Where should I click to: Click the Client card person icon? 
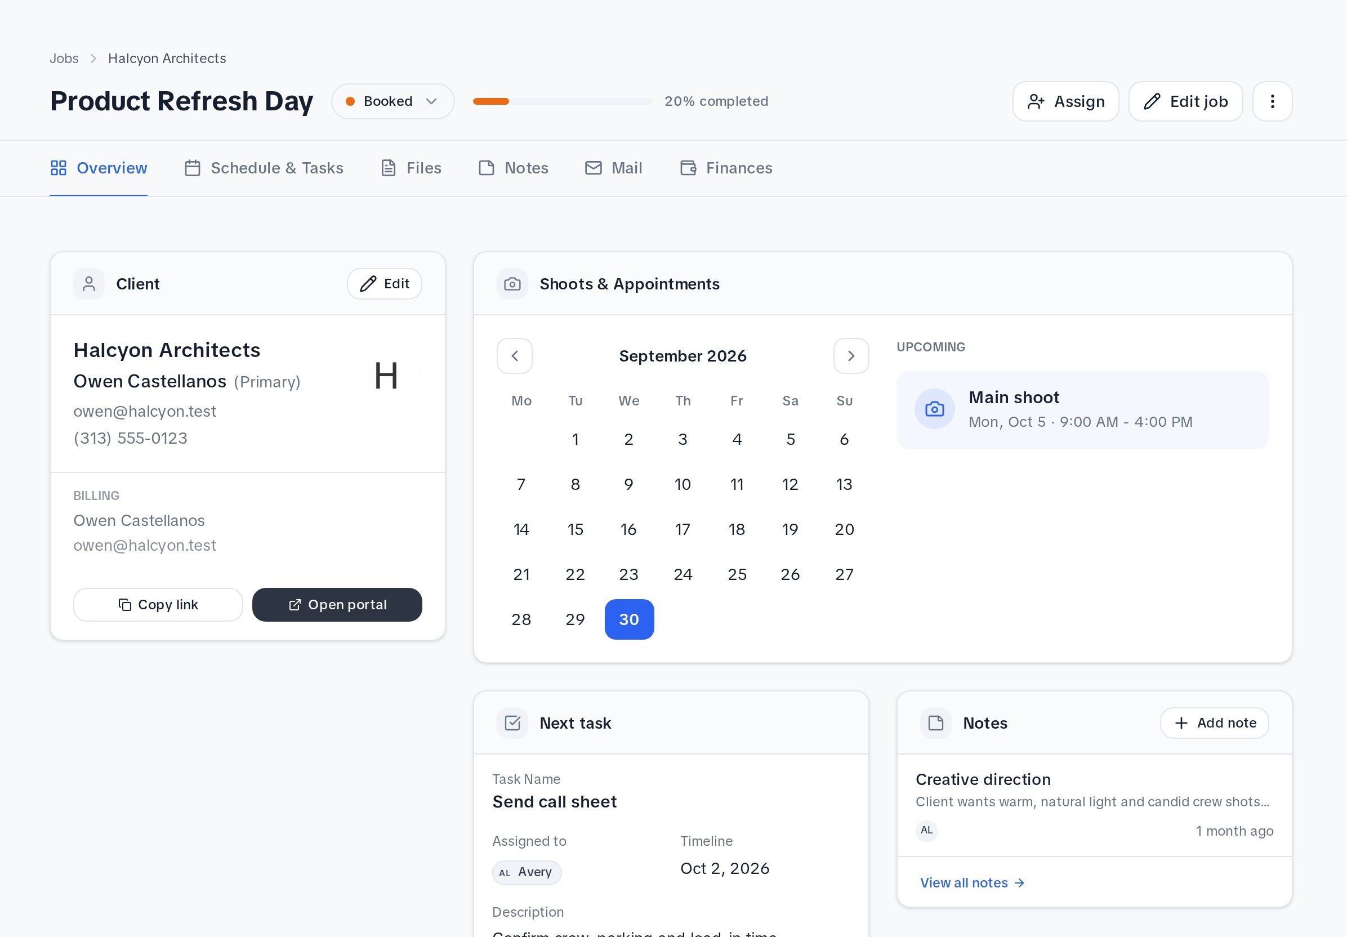(89, 284)
